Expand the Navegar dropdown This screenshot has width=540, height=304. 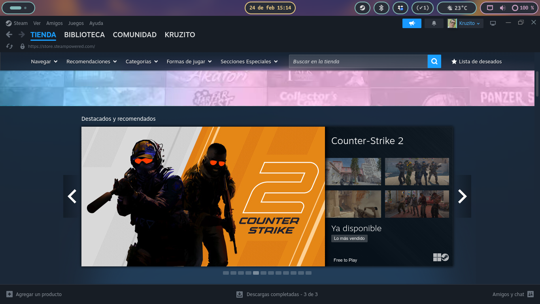44,61
